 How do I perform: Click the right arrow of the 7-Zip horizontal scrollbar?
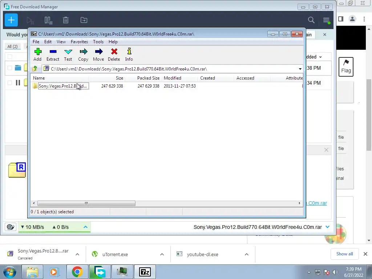(x=299, y=203)
